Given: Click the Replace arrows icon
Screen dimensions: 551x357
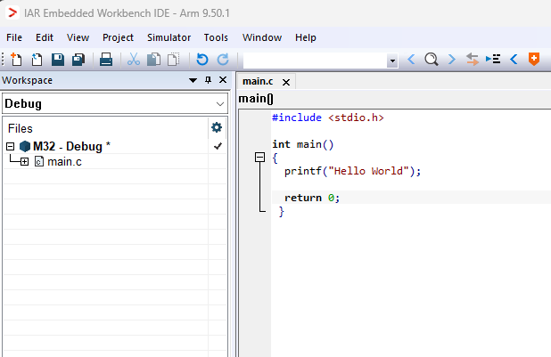Looking at the screenshot, I should tap(473, 60).
